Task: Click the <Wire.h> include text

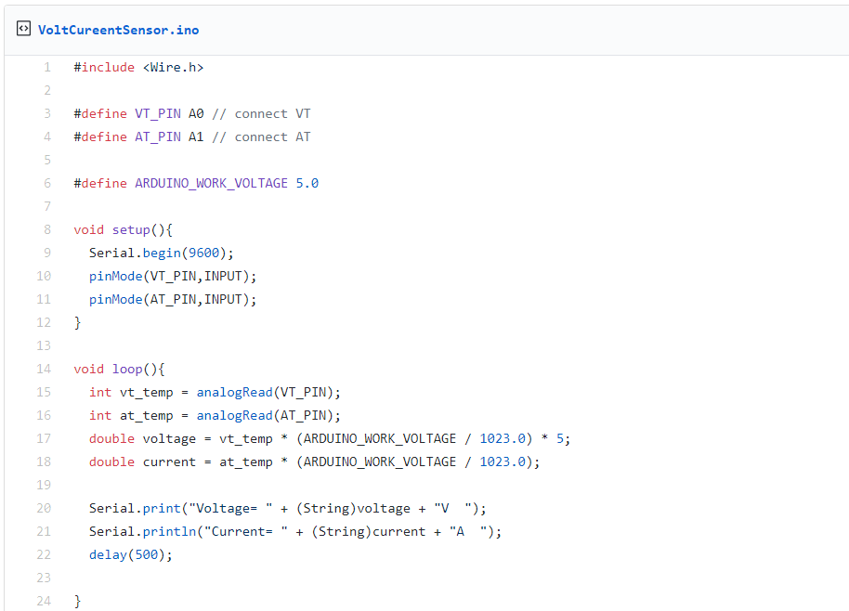Action: coord(173,67)
